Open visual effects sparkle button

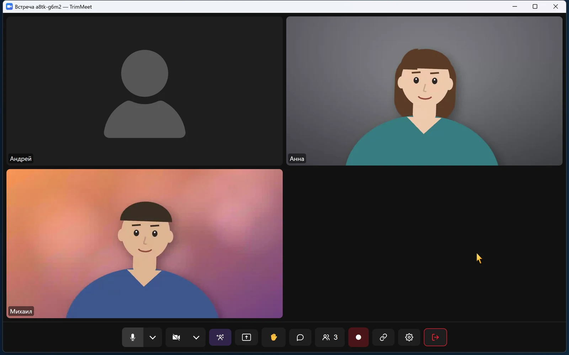point(220,337)
